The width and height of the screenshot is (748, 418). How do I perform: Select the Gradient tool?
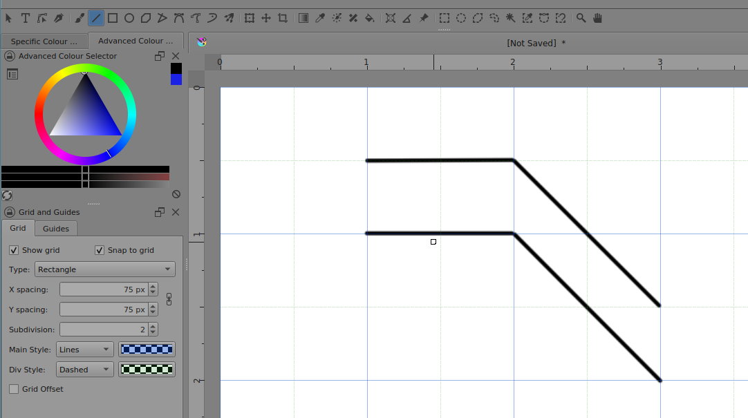point(303,18)
